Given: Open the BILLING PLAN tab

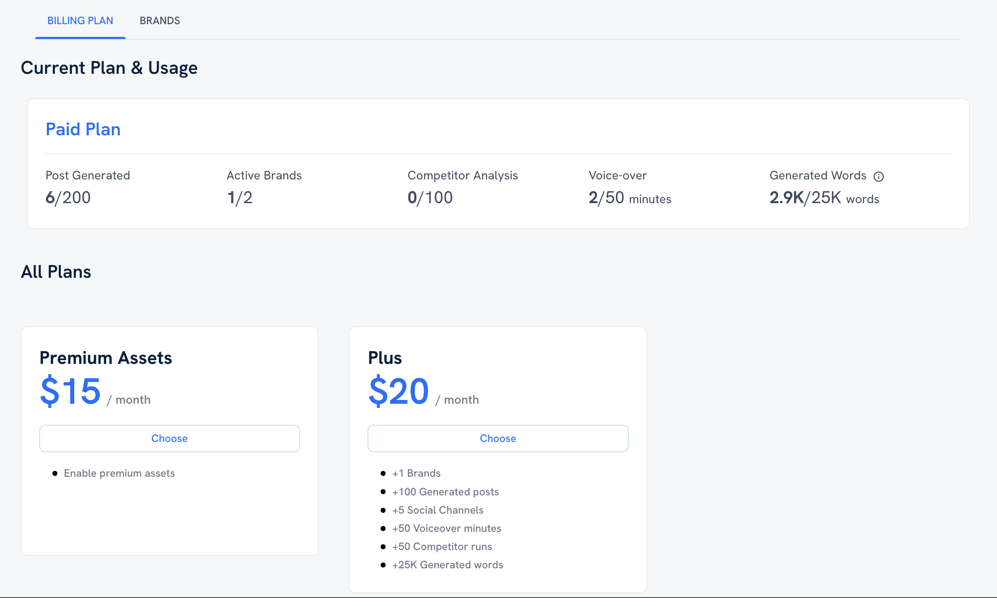Looking at the screenshot, I should [80, 20].
